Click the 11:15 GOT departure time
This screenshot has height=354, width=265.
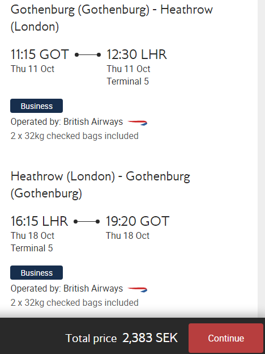40,54
